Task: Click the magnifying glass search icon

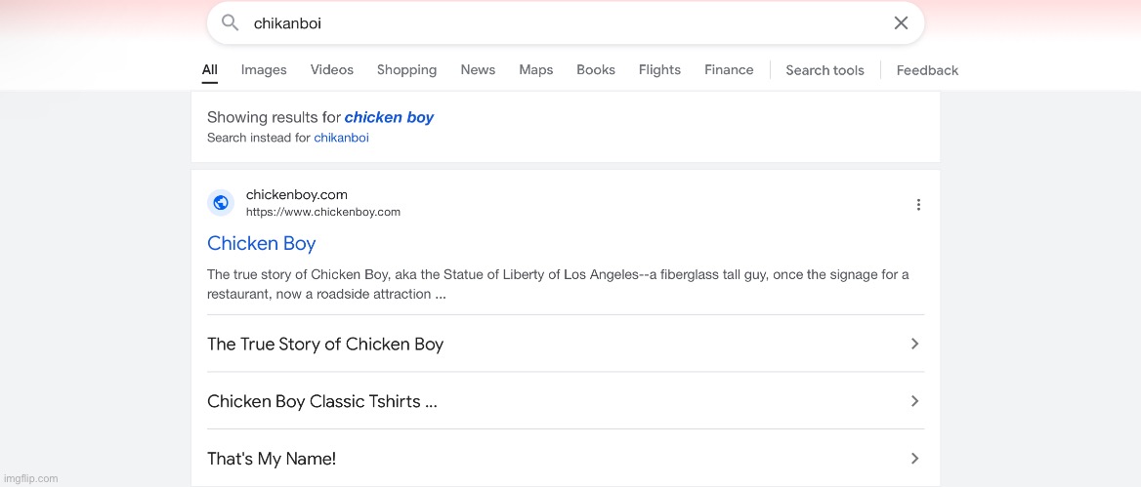Action: pyautogui.click(x=231, y=22)
